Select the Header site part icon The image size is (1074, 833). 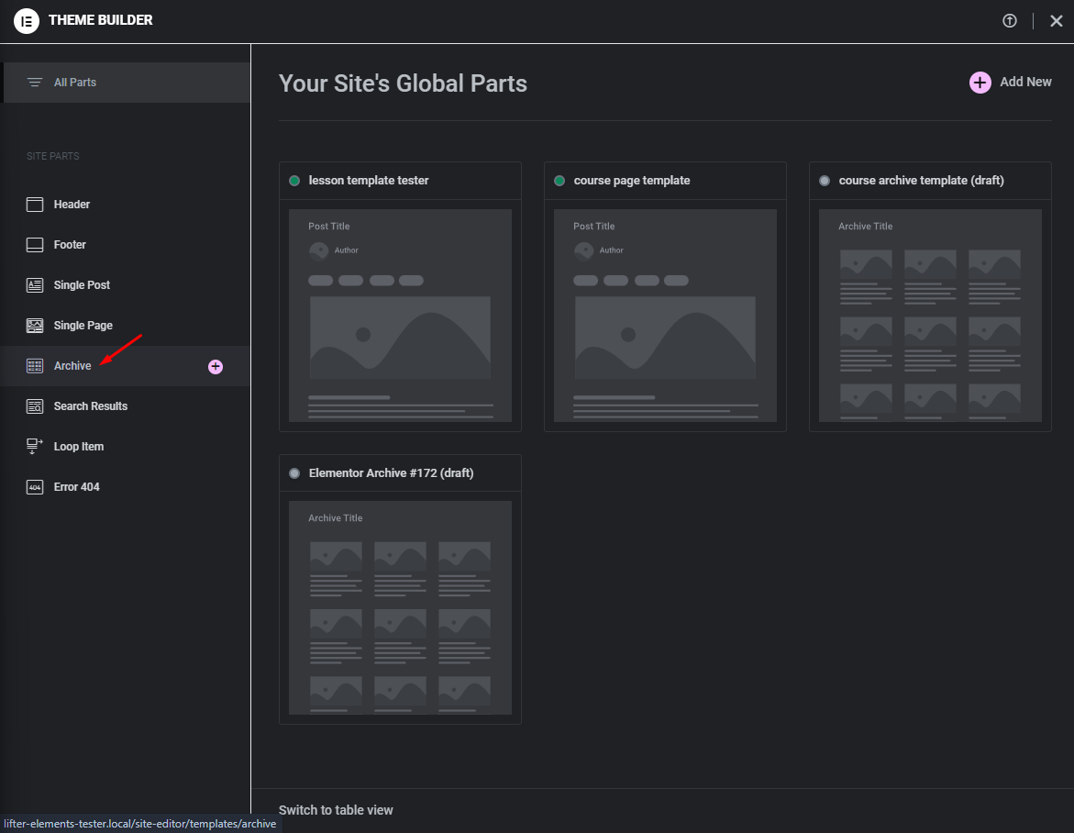(x=35, y=204)
